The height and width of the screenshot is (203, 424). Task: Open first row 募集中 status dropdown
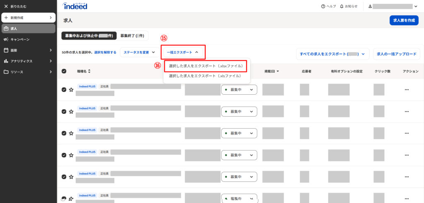coord(239,90)
